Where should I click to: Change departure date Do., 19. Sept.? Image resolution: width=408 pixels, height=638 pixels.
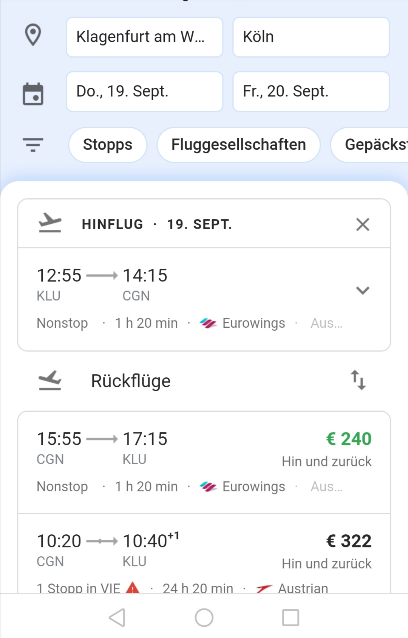145,92
